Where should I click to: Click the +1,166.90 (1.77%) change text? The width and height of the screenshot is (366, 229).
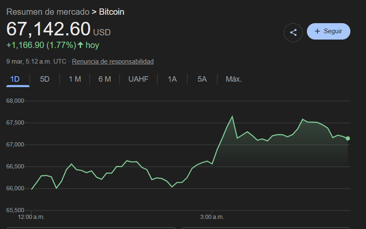[x=41, y=45]
